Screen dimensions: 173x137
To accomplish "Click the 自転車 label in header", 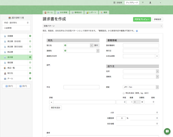I will click(119, 3).
